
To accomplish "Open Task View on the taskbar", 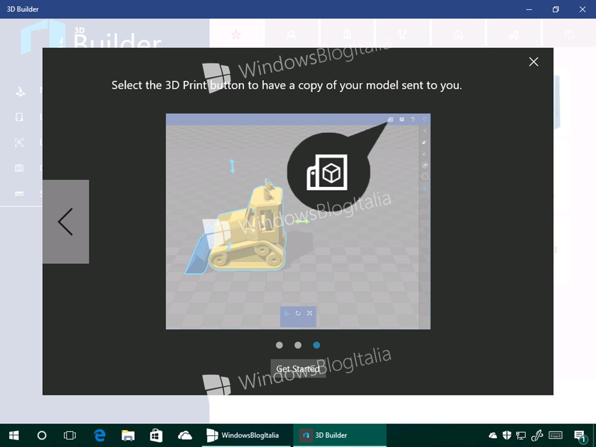I will pos(70,435).
